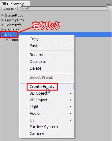Open the Hierarchy panel options menu icon
Viewport: 112px width, 141px height.
109,5
